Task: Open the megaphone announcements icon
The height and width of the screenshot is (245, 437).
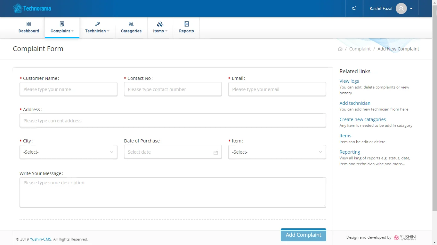Action: point(354,8)
